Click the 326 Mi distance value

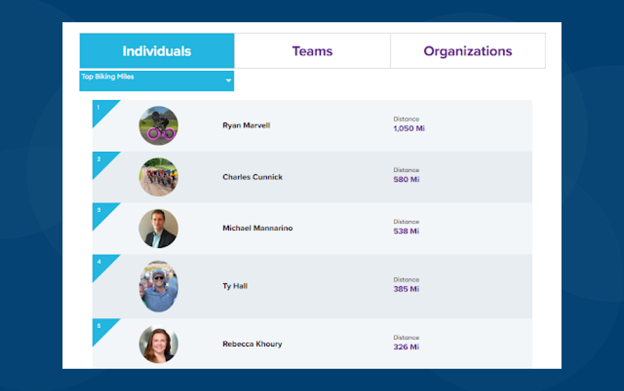(406, 347)
